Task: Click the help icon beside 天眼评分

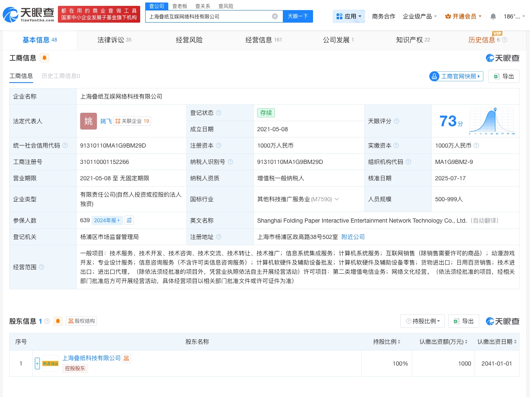Action: [397, 121]
